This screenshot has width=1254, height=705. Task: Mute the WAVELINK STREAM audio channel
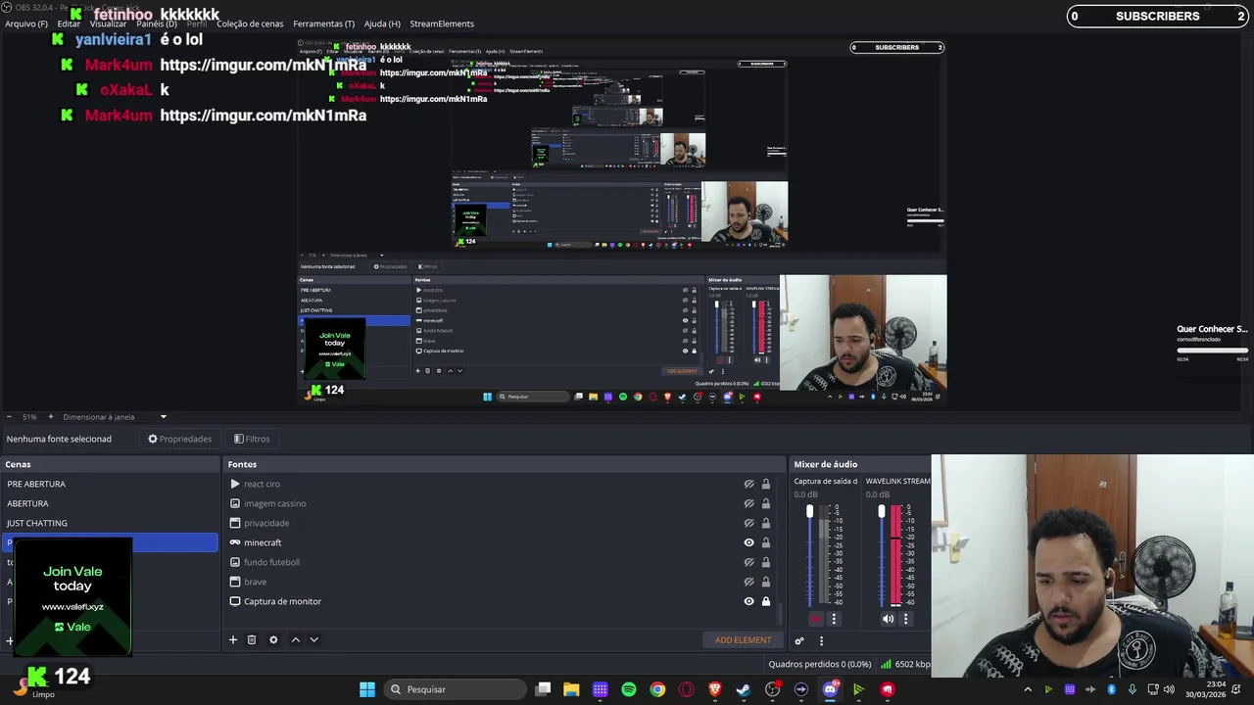point(888,619)
